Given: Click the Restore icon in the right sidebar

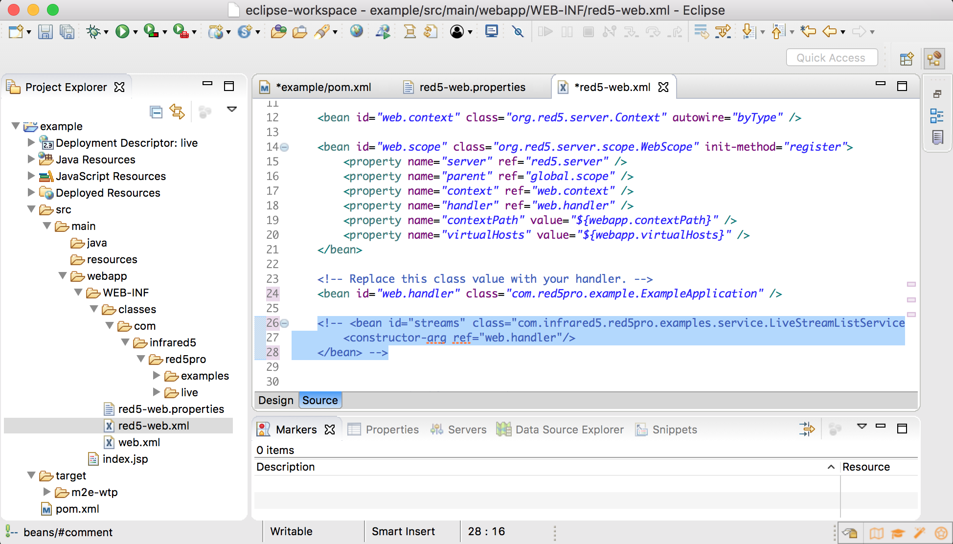Looking at the screenshot, I should (937, 94).
